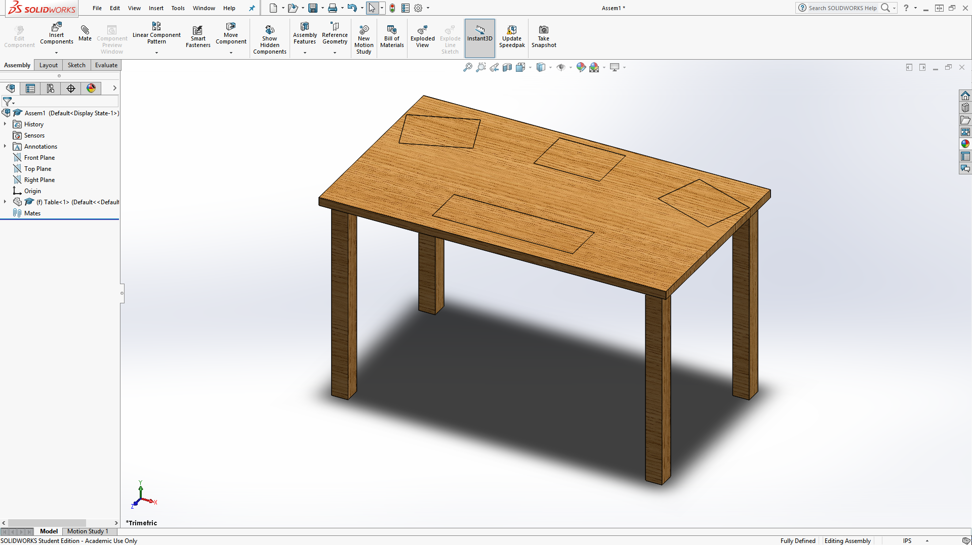Switch to the Sketch tab

[76, 65]
